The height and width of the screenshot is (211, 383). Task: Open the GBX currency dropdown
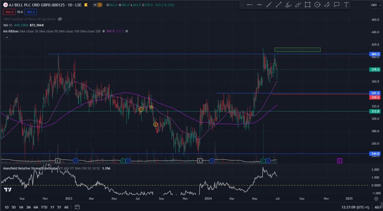click(374, 5)
